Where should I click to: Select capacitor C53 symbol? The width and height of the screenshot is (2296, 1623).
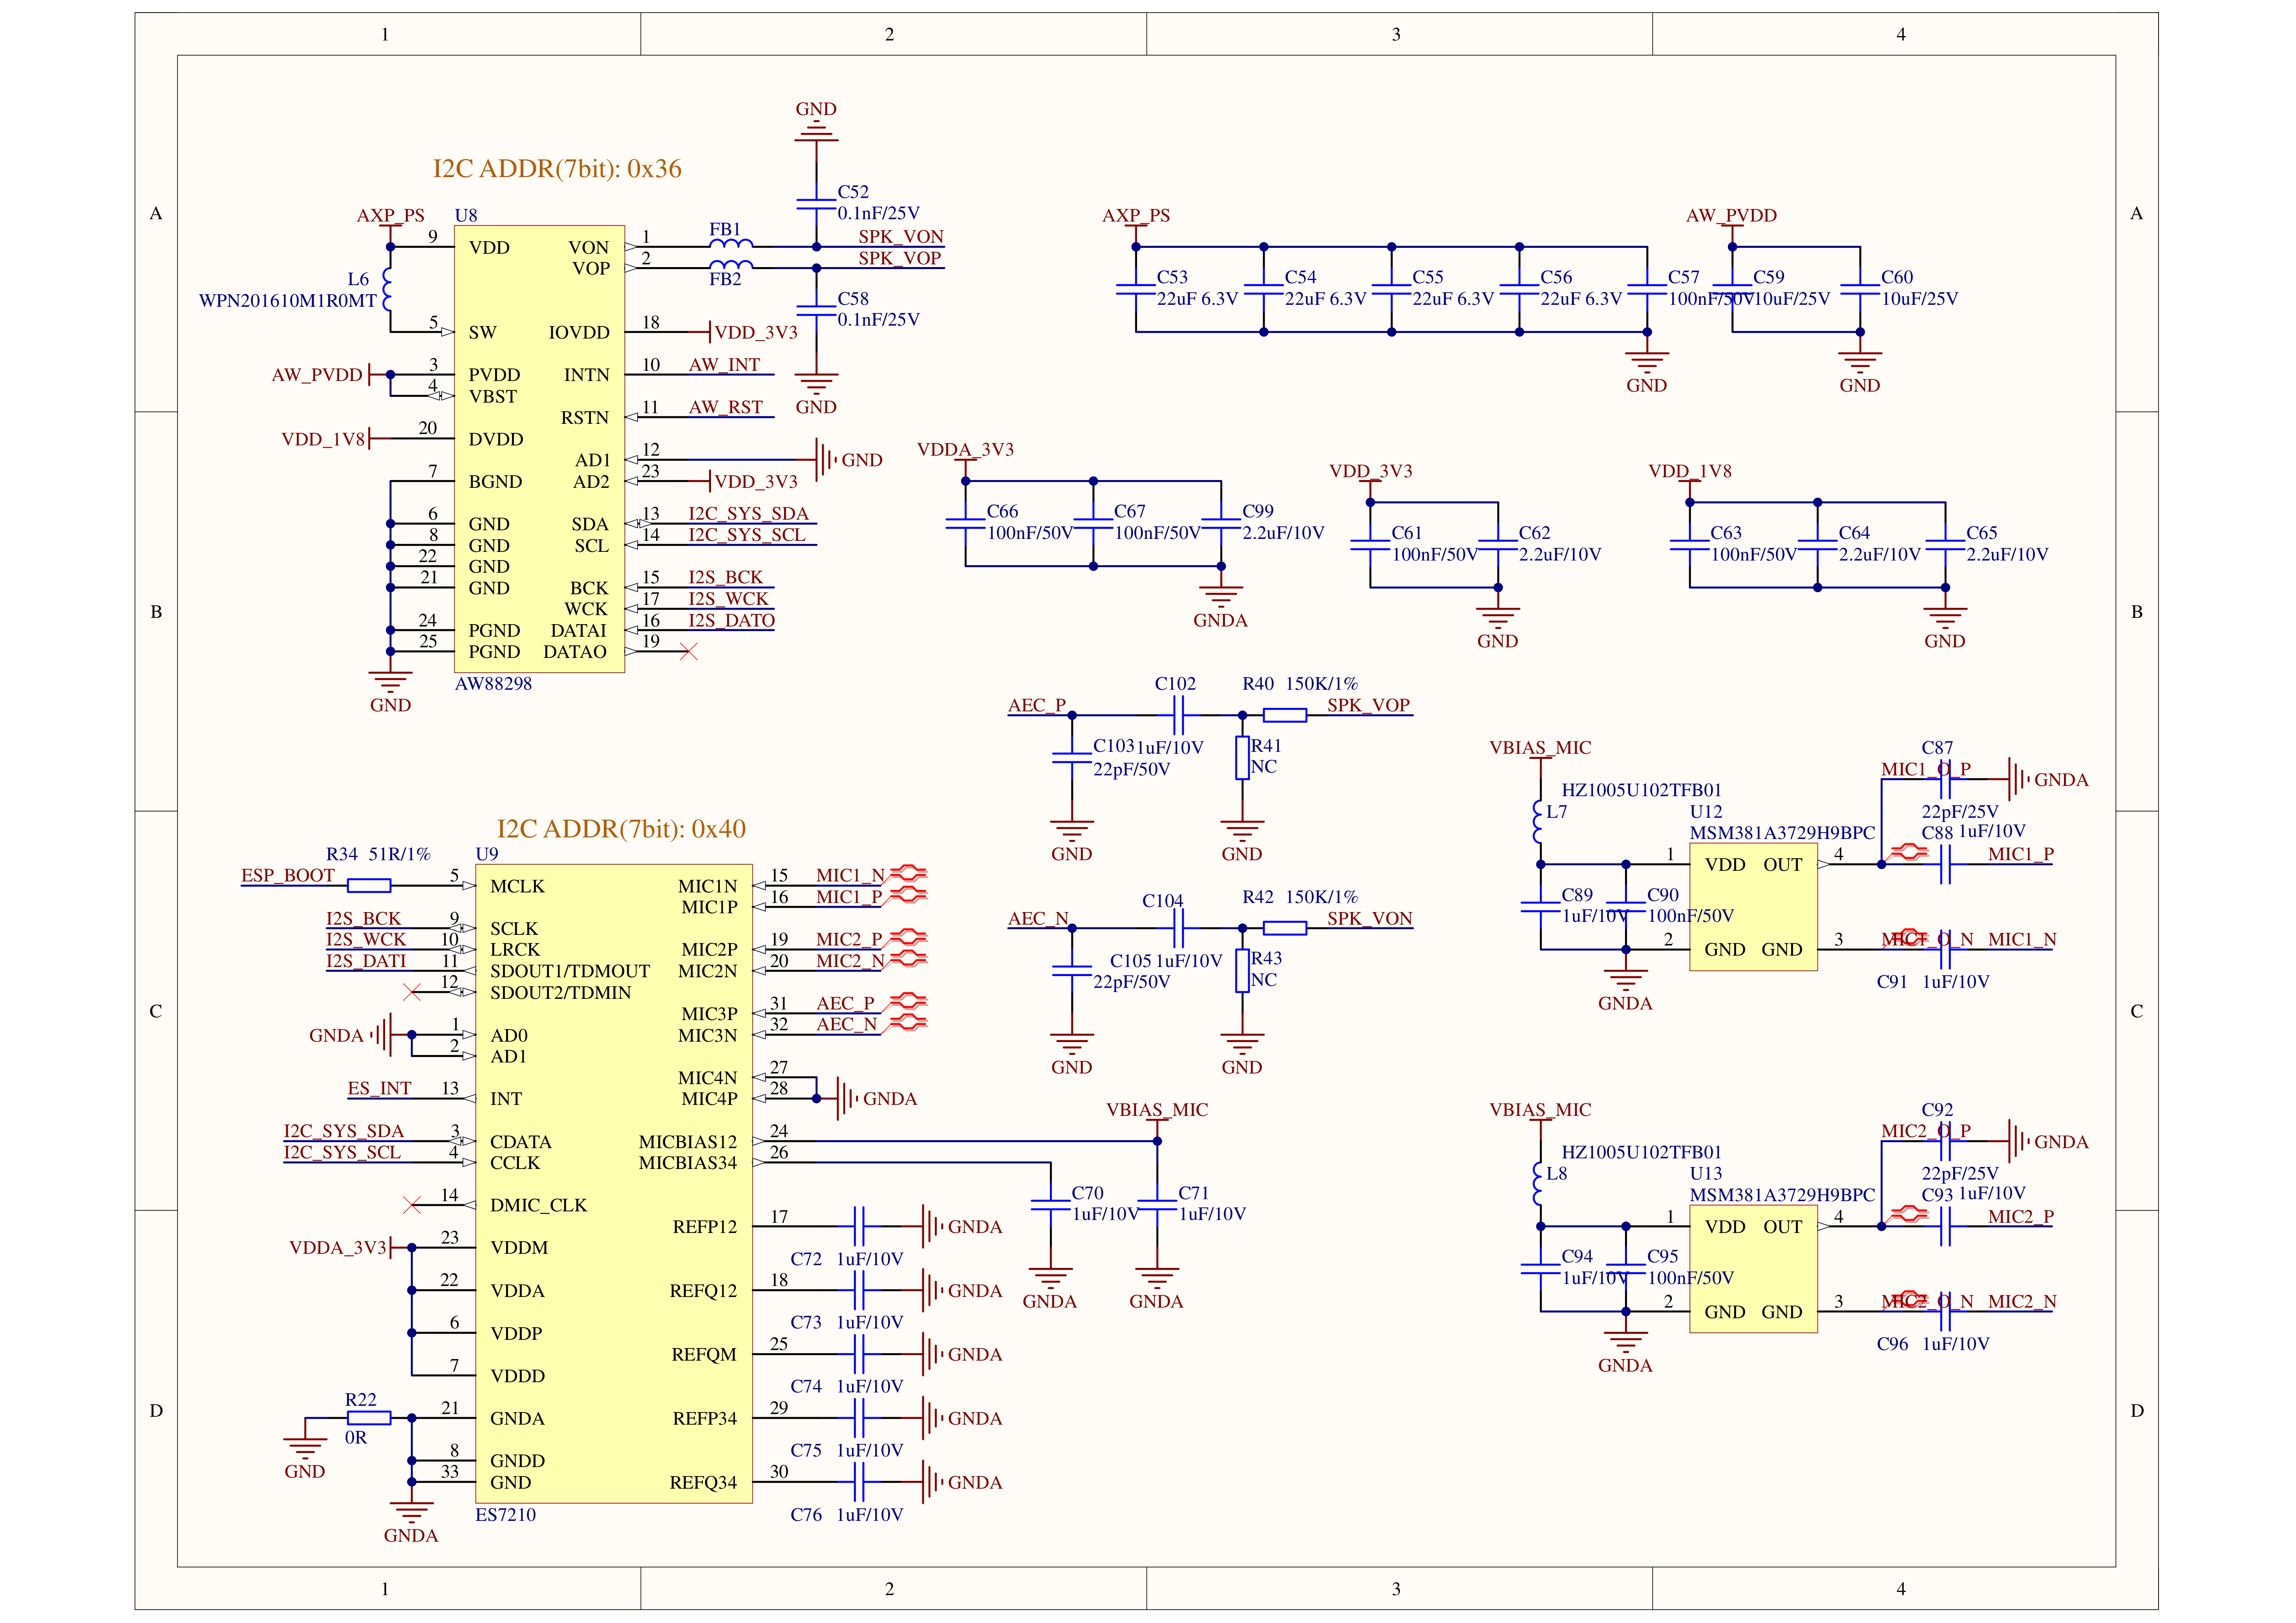tap(1136, 289)
